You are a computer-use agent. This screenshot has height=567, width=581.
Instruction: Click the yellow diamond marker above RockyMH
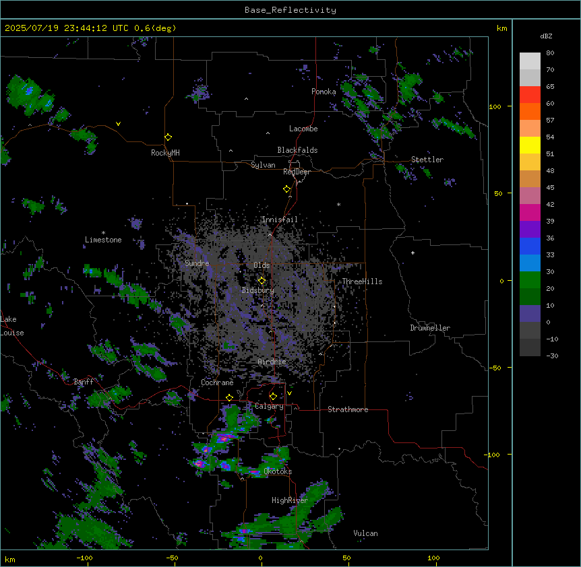168,137
